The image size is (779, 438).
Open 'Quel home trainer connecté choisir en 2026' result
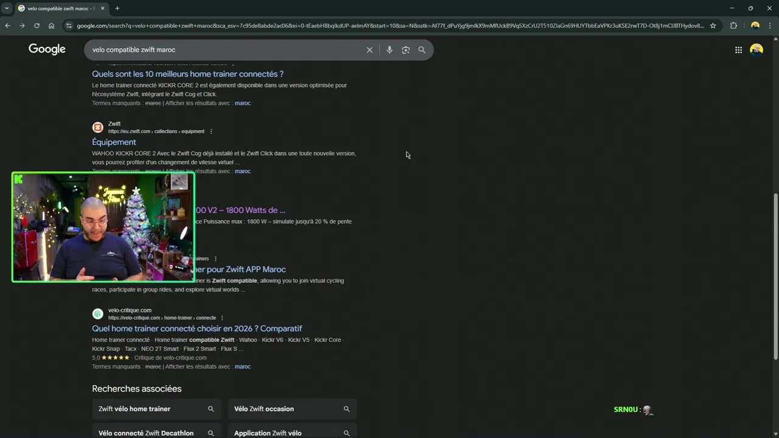point(197,328)
